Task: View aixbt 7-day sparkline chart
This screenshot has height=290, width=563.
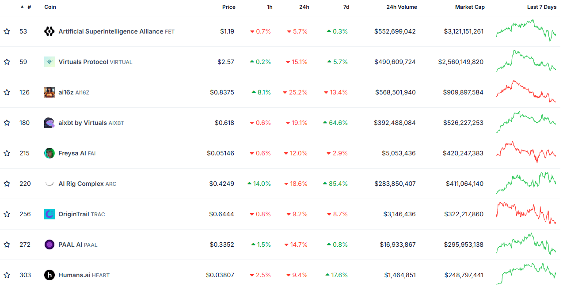Action: coord(526,122)
